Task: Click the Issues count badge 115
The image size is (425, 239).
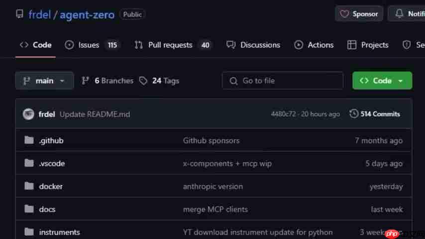Action: click(x=112, y=45)
